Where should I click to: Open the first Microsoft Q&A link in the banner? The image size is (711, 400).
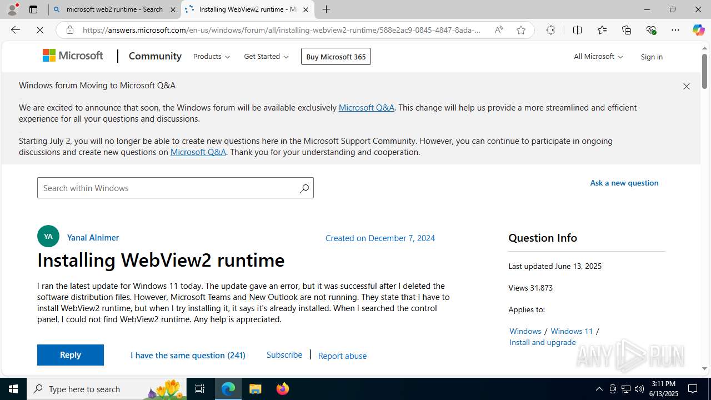tap(367, 107)
